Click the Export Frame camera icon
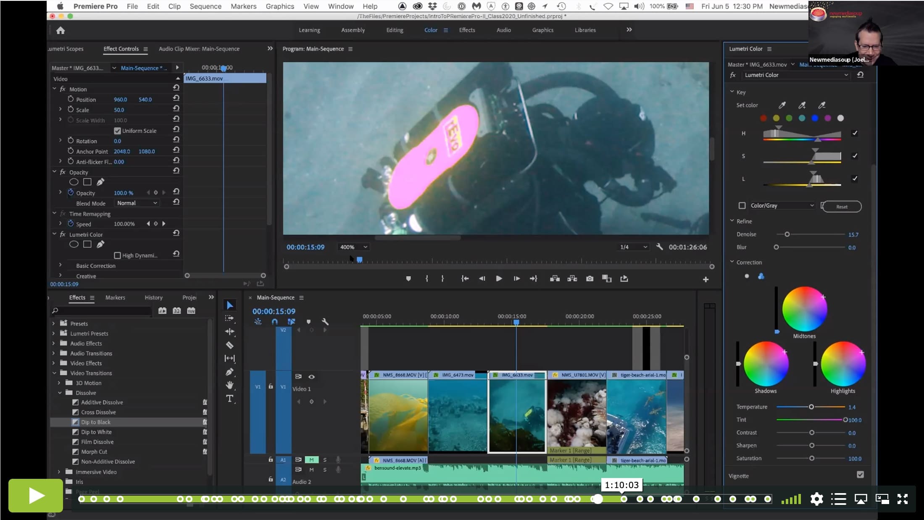 click(x=590, y=278)
